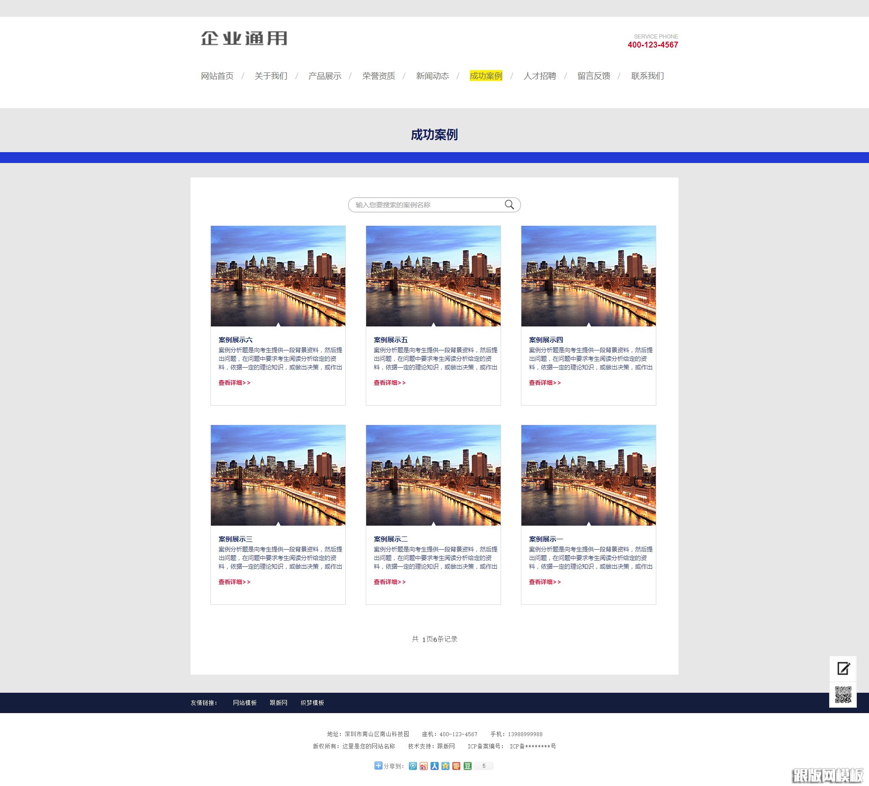869x786 pixels.
Task: Open thumbnail image of 案例展示三
Action: (278, 475)
